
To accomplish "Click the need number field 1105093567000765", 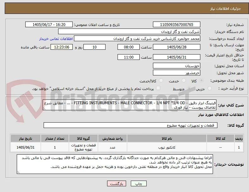I will (177, 25).
